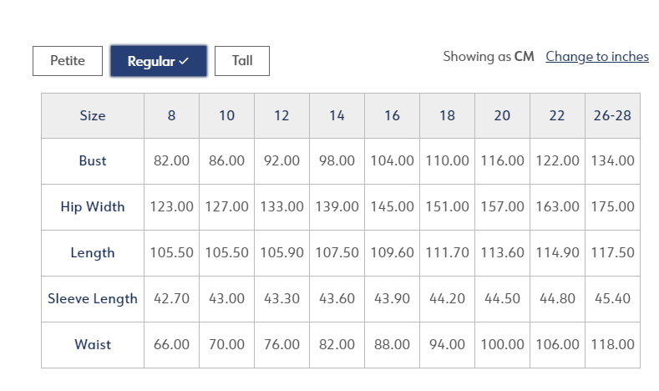This screenshot has width=659, height=391.
Task: Click the size 26-28 column header
Action: 612,115
